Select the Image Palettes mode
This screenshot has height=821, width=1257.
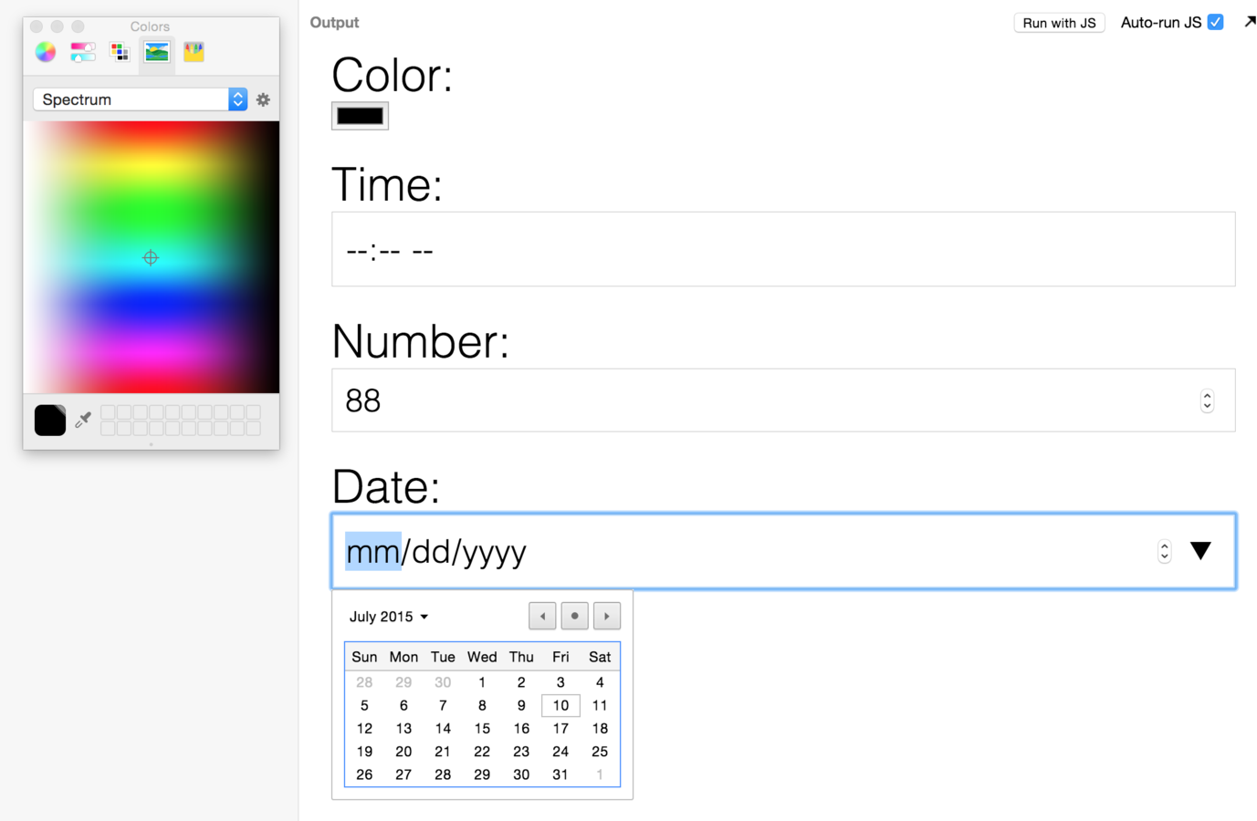tap(157, 52)
